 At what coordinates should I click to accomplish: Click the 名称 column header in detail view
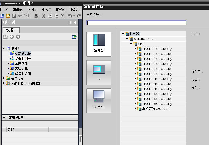[x=27, y=130]
